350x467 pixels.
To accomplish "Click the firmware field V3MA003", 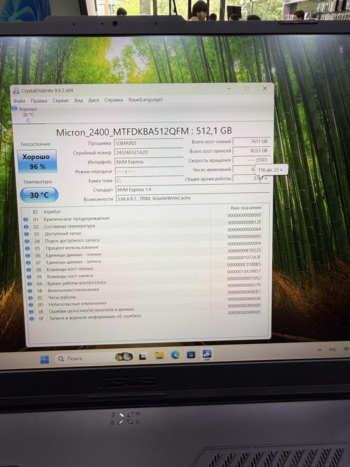I will point(149,143).
